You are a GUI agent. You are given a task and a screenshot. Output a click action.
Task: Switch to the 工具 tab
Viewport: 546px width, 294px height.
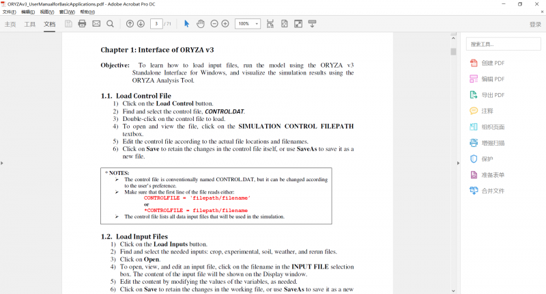point(30,24)
